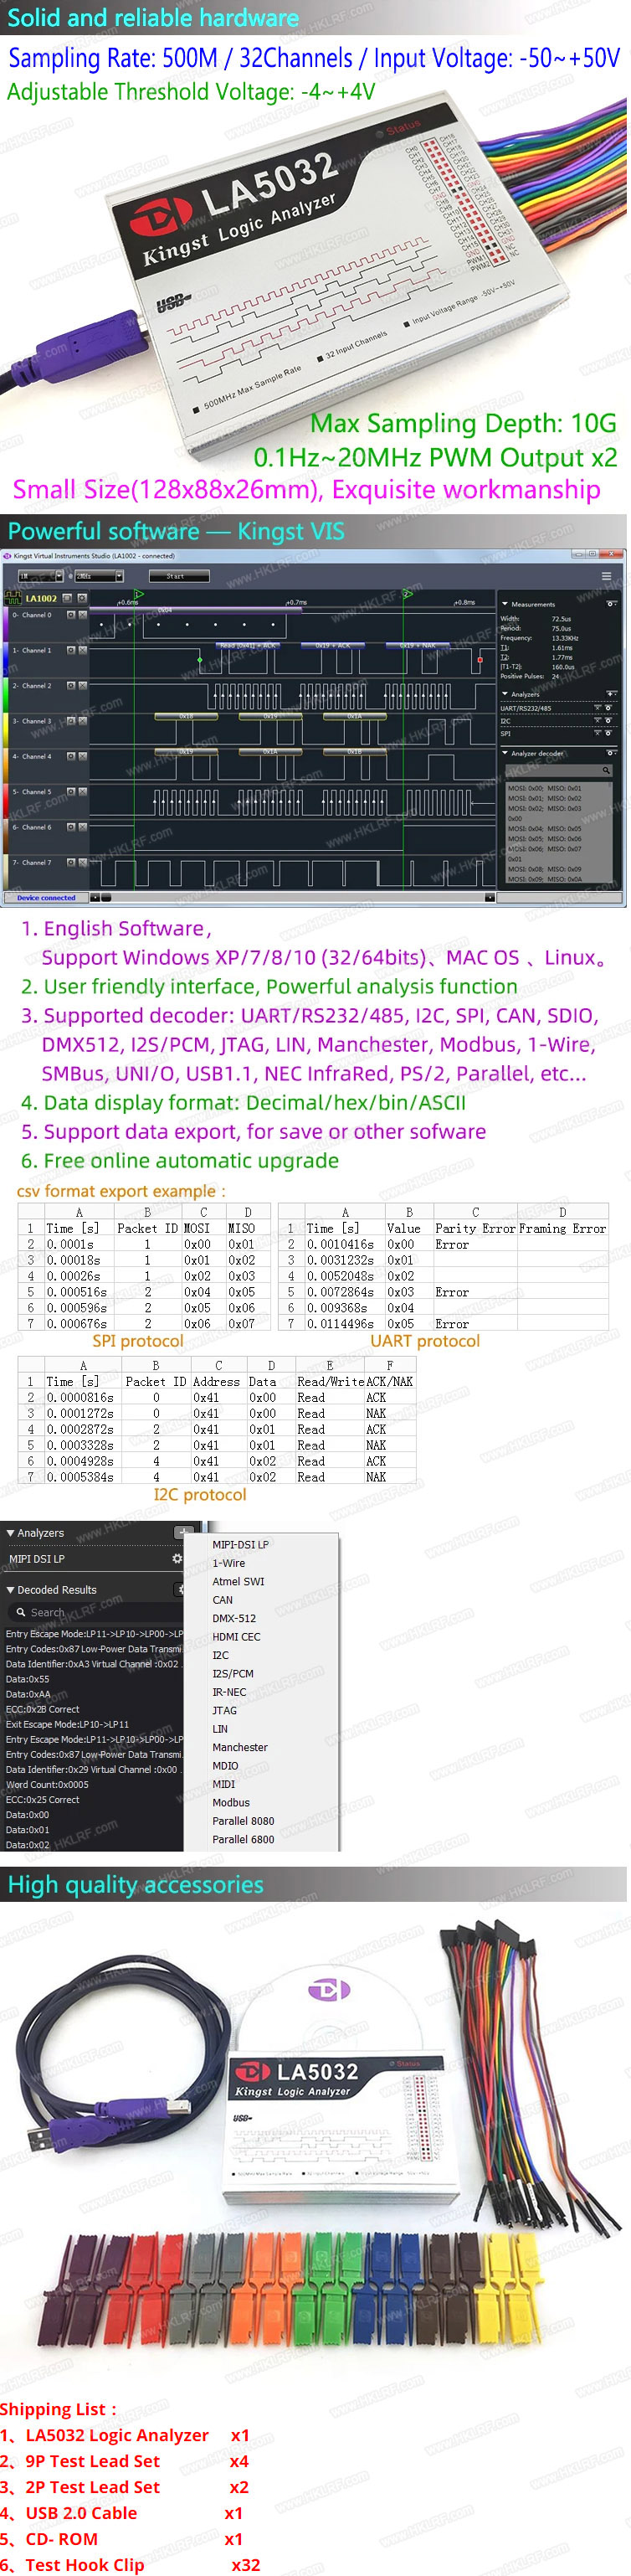Open Channel 5 settings gear
Image resolution: width=631 pixels, height=2576 pixels.
click(x=71, y=792)
